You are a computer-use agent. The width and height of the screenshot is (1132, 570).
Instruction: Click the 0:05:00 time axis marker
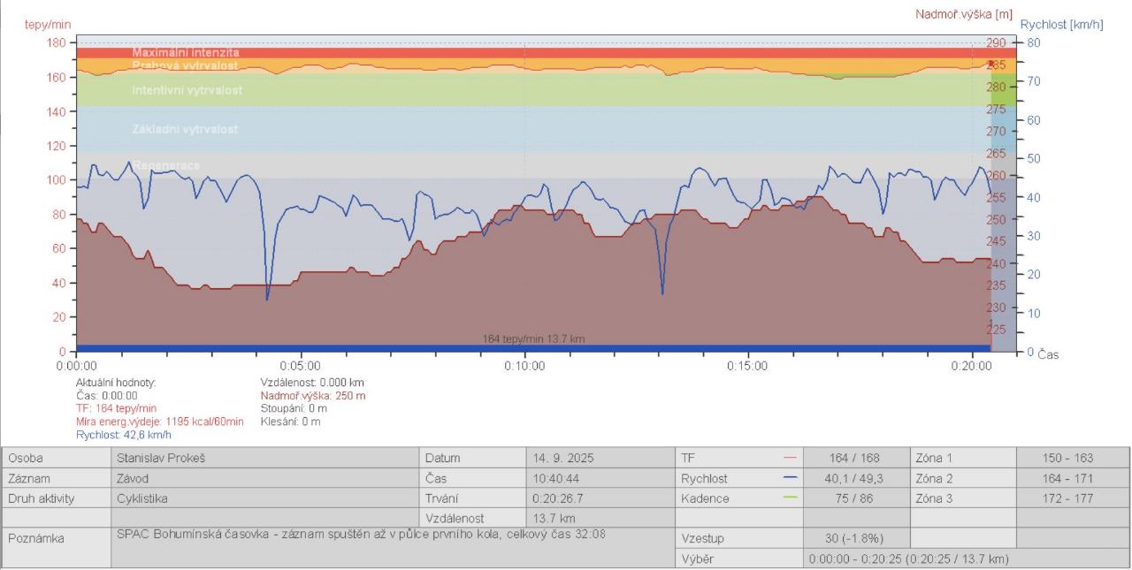(x=300, y=365)
